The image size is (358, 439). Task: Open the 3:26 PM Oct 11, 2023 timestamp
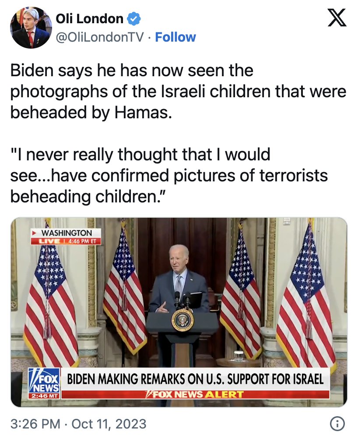point(78,424)
